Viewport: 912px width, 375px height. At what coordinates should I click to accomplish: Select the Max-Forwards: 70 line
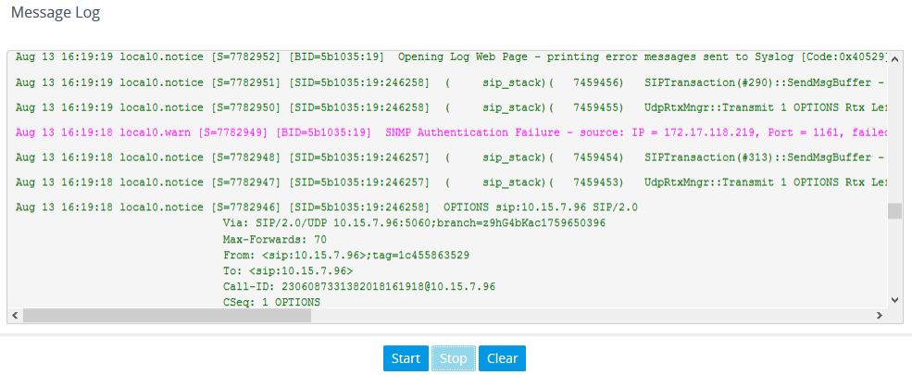coord(275,239)
